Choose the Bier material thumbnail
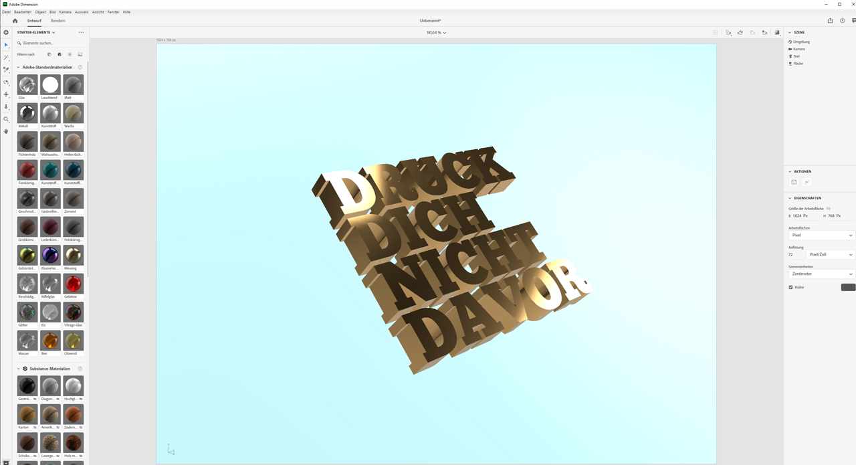The width and height of the screenshot is (856, 465). click(50, 341)
